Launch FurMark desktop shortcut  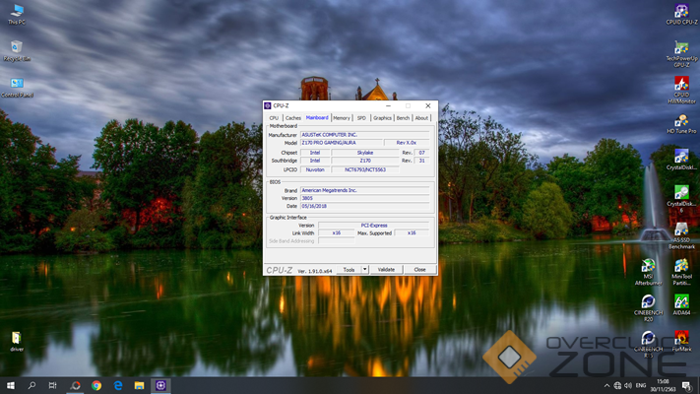pos(681,341)
